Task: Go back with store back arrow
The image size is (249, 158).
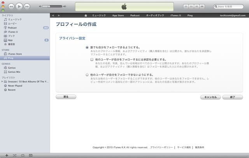Action: tap(53, 16)
